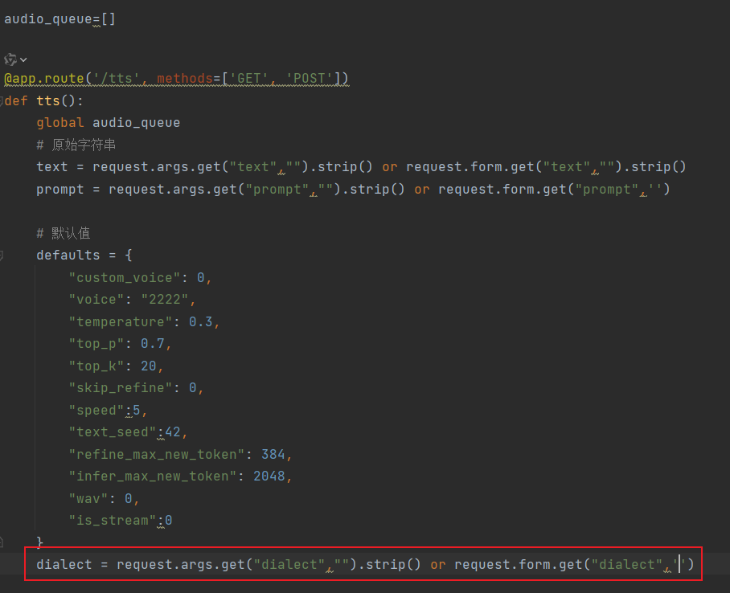Click the global keyword
Viewport: 730px width, 593px height.
60,123
